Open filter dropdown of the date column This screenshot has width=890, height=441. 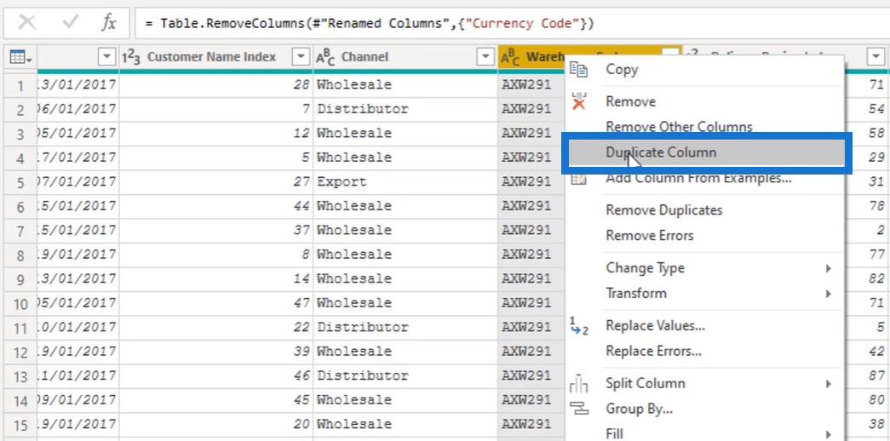coord(106,57)
